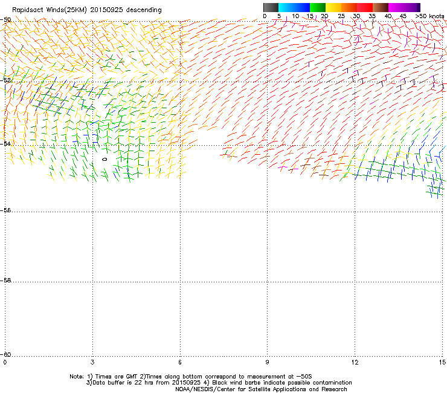This screenshot has width=447, height=393.
Task: Click the gray 0-5 knots color segment
Action: click(271, 7)
